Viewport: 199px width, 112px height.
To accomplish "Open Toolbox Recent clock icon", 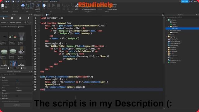I will click(20, 18).
